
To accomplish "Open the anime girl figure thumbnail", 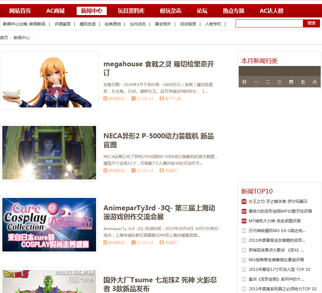I will (x=49, y=81).
